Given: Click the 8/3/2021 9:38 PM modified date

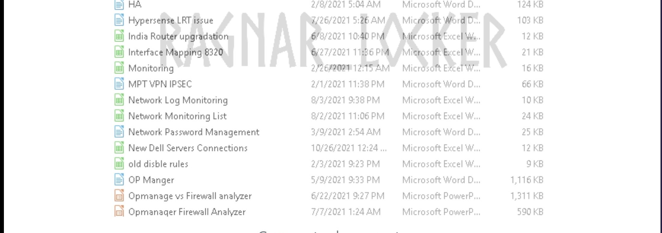Looking at the screenshot, I should (345, 100).
